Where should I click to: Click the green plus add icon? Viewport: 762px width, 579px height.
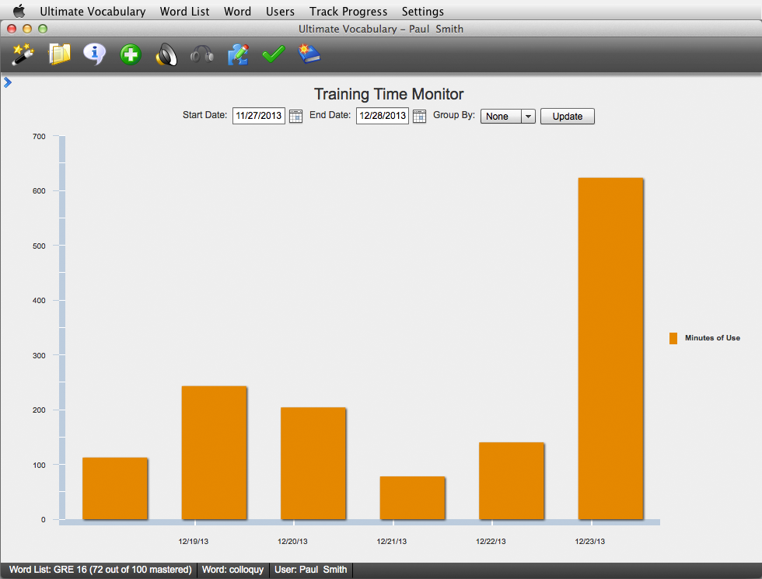tap(131, 55)
